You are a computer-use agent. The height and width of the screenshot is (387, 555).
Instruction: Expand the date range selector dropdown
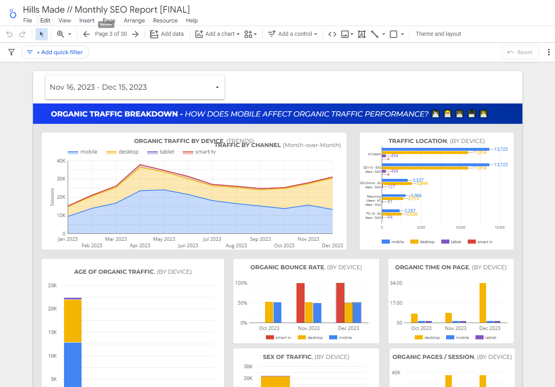(217, 87)
